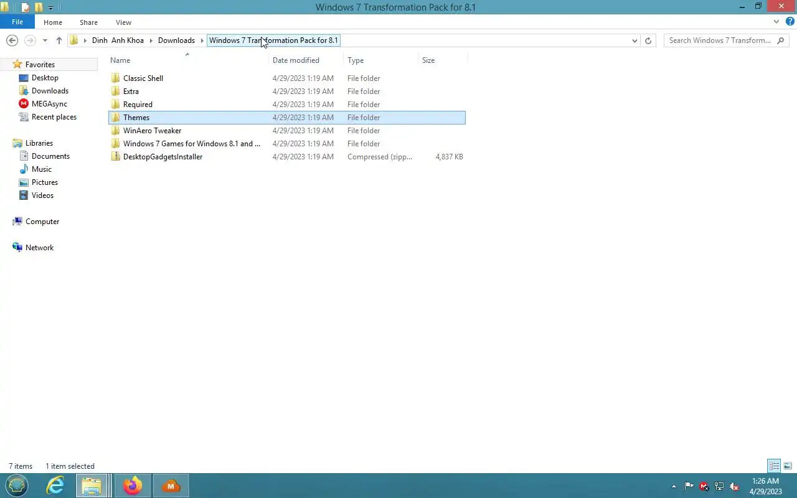Expand the arrow before Dinh Anh Khoa breadcrumb

point(85,40)
